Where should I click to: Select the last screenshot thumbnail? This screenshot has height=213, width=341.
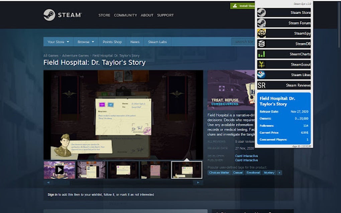[187, 170]
